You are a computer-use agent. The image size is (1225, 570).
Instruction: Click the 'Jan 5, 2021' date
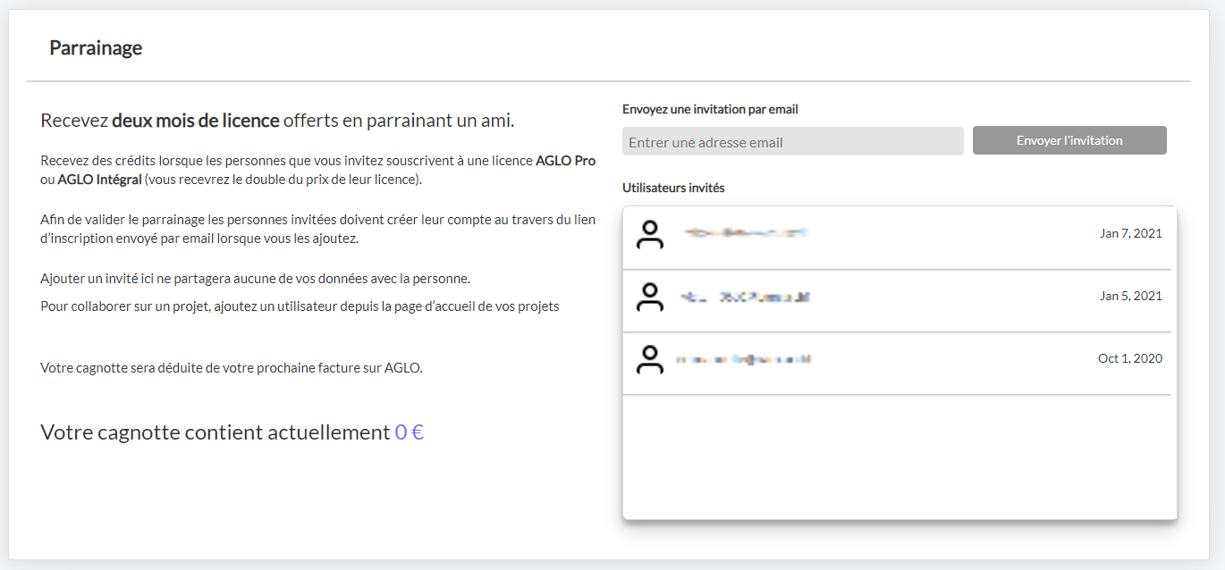tap(1131, 296)
